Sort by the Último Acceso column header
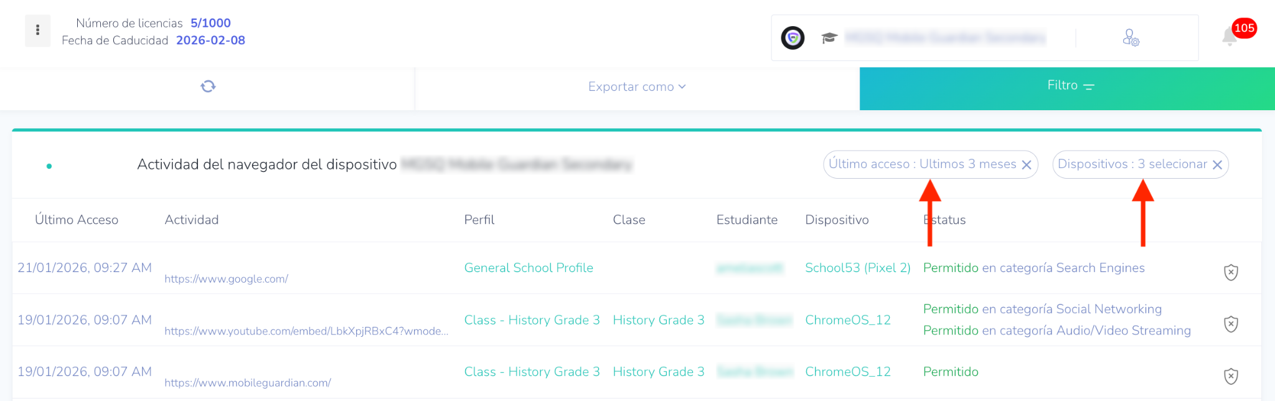This screenshot has height=401, width=1275. [77, 220]
